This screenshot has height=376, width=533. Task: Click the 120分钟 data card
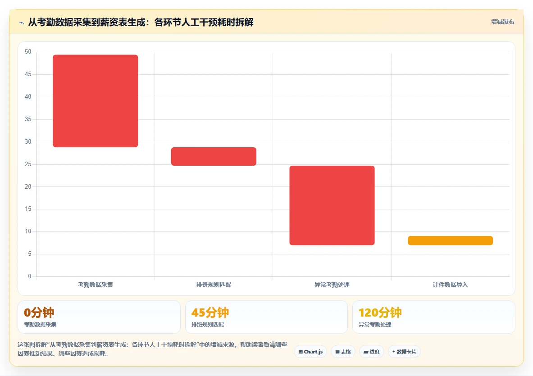434,317
